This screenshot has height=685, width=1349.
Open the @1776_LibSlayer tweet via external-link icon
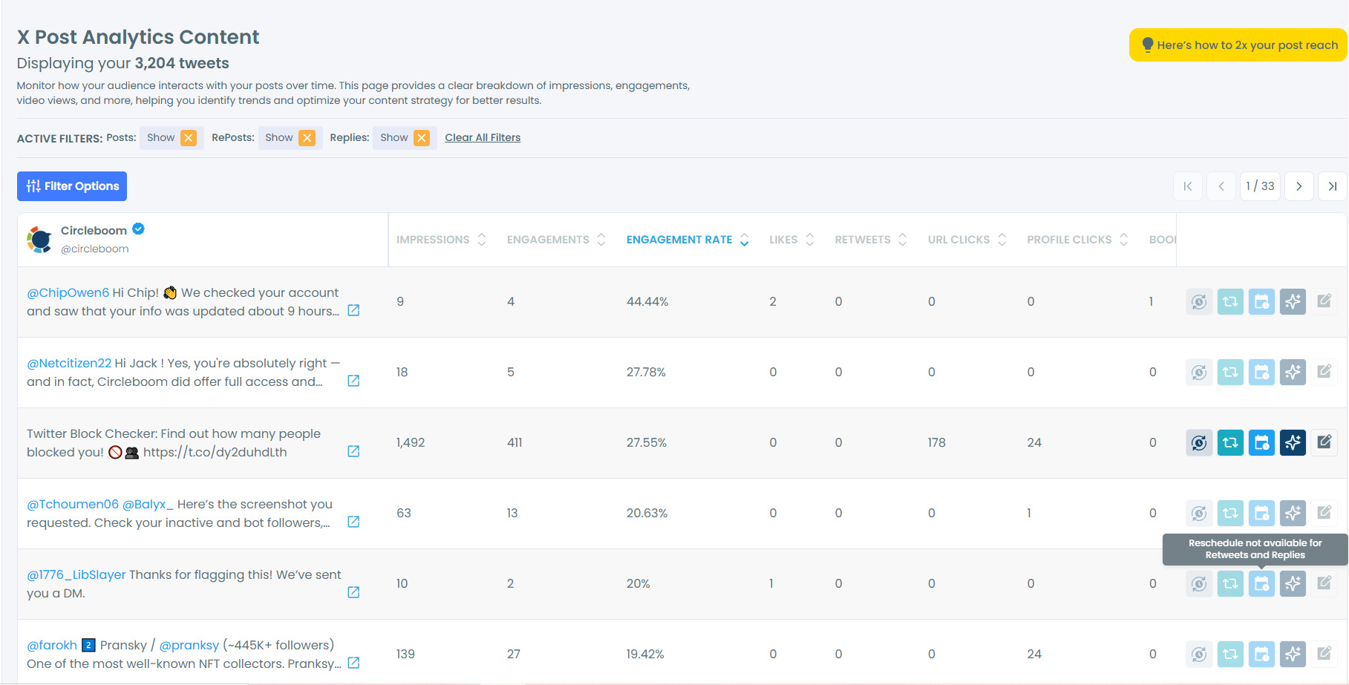click(353, 592)
